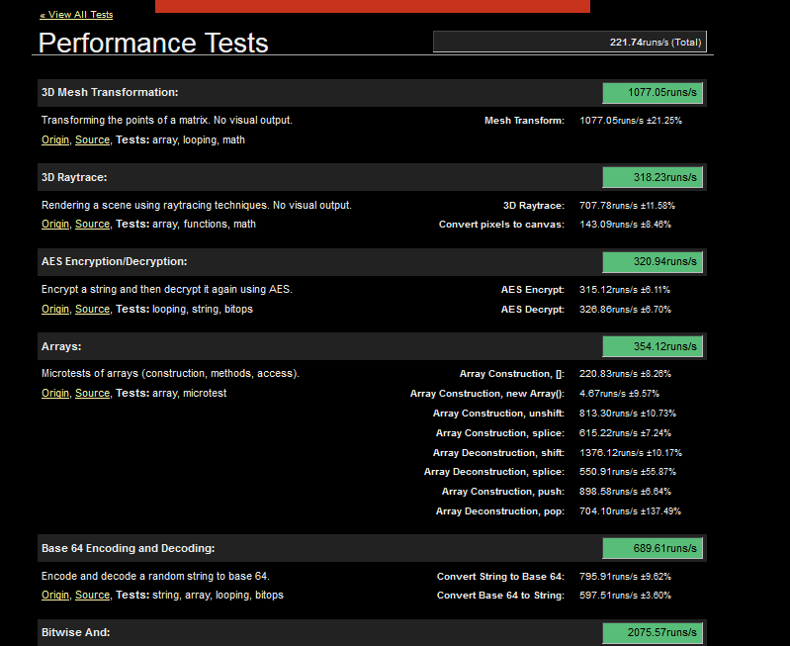This screenshot has height=646, width=790.
Task: Open Source link under Arrays section
Action: pyautogui.click(x=92, y=393)
